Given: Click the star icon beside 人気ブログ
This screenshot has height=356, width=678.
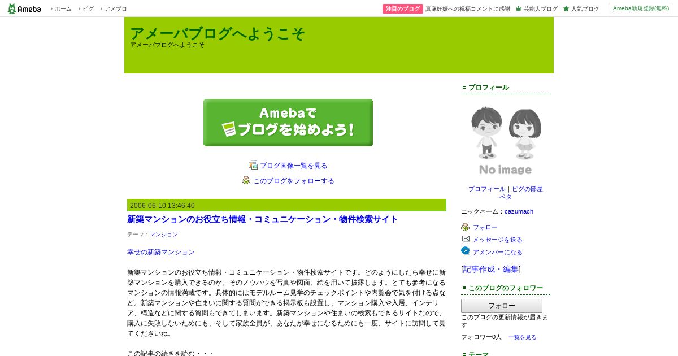Looking at the screenshot, I should 566,8.
